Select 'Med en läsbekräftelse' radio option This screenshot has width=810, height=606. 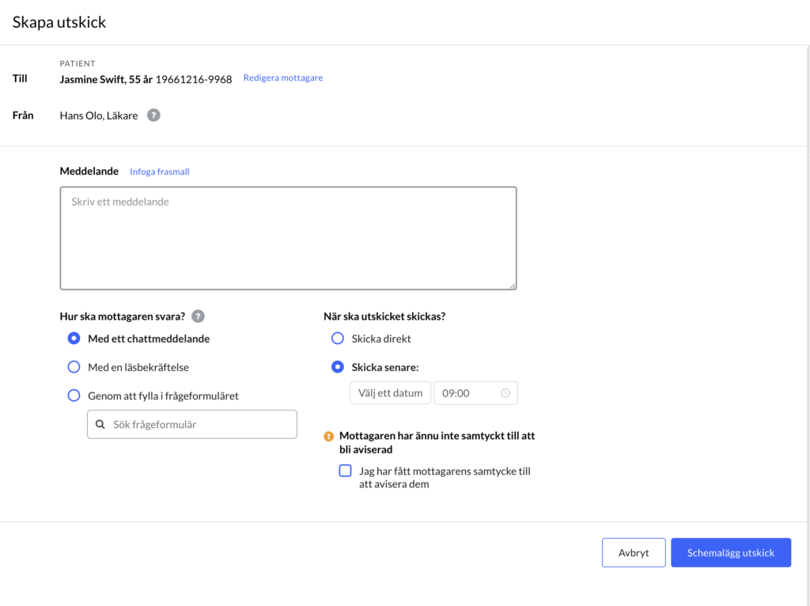click(74, 367)
